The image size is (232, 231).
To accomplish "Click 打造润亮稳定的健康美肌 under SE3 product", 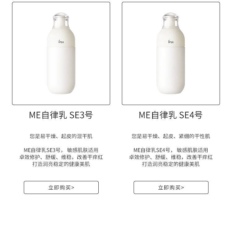I will (61, 164).
